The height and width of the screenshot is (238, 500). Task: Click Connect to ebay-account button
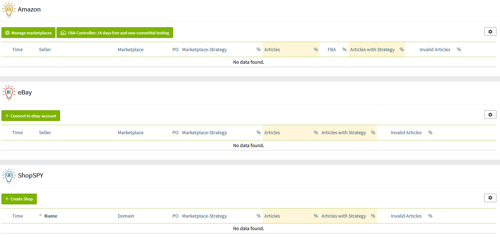pos(31,116)
